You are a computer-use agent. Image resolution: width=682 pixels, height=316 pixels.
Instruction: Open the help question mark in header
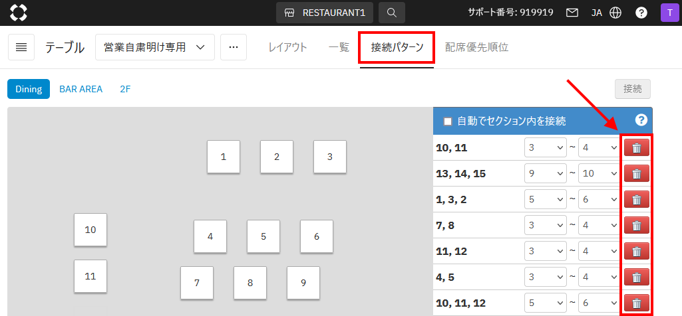[641, 13]
